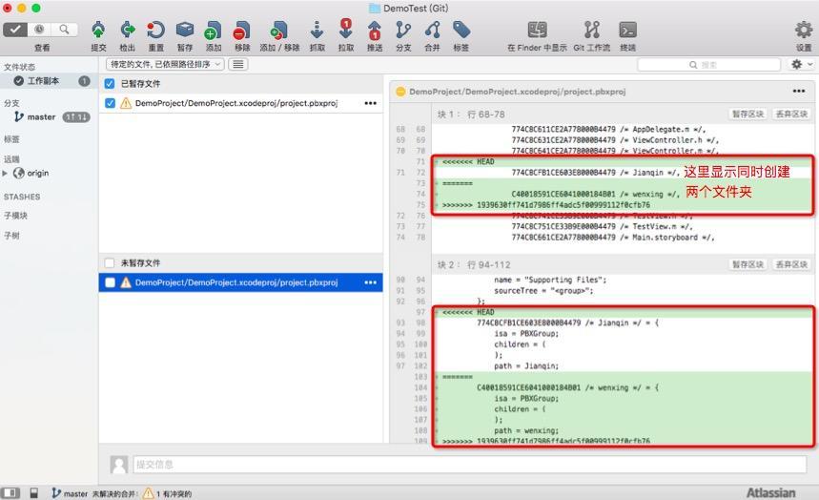Click the commit message input field
The height and width of the screenshot is (500, 819).
[470, 464]
